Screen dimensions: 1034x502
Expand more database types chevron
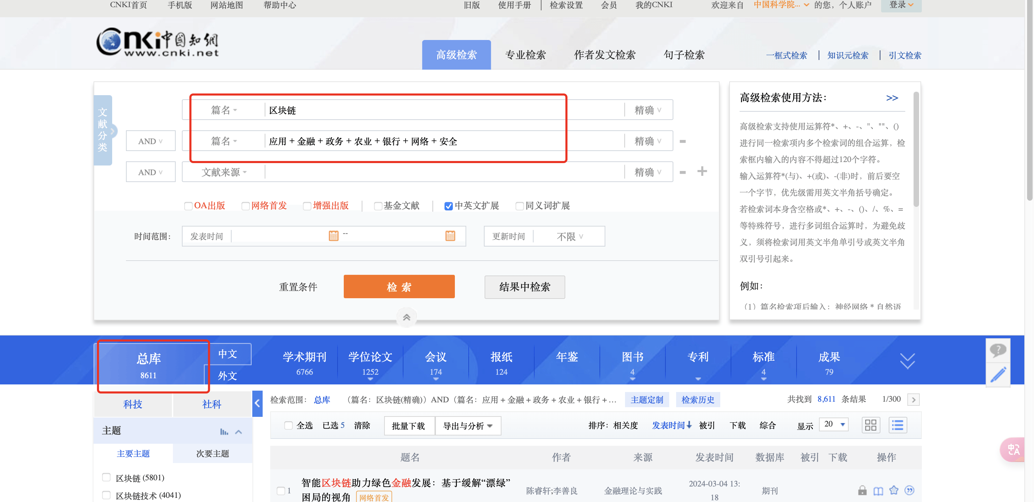(x=907, y=361)
